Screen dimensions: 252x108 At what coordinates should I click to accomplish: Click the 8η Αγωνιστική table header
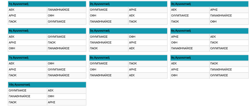click(128, 58)
